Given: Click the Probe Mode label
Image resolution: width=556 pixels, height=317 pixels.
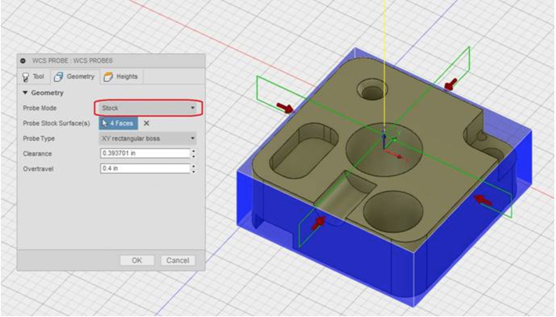Looking at the screenshot, I should [x=40, y=108].
